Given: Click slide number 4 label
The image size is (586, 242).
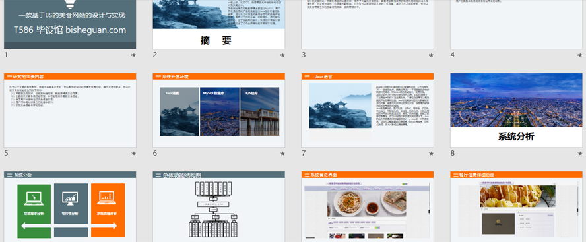Looking at the screenshot, I should point(452,55).
